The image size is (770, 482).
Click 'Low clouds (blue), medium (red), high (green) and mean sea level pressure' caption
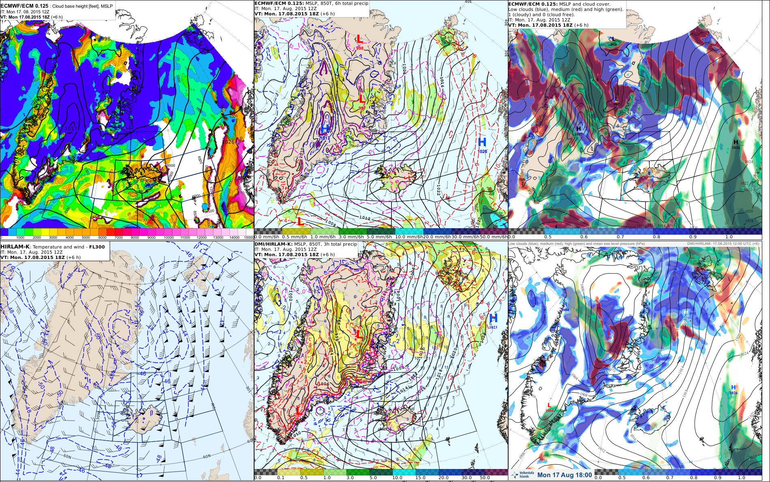577,243
